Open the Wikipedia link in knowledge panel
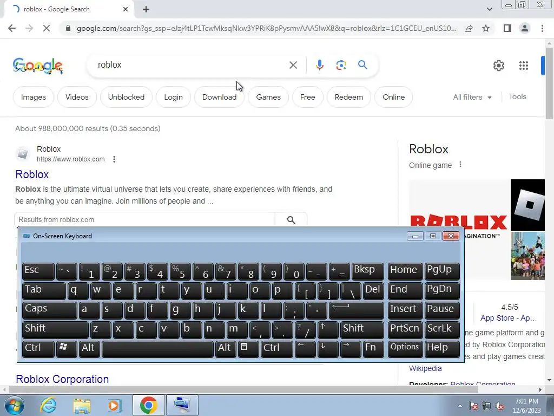 (425, 368)
